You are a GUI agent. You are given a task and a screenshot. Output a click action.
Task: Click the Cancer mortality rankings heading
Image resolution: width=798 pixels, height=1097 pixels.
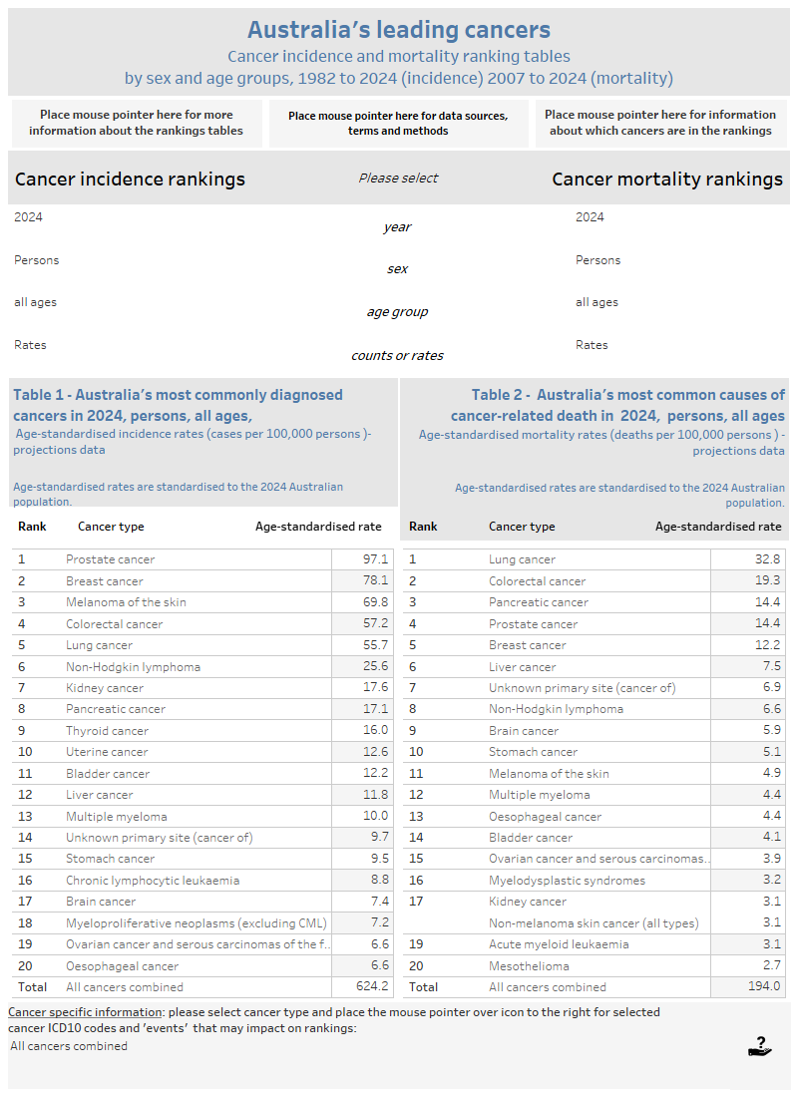[665, 178]
